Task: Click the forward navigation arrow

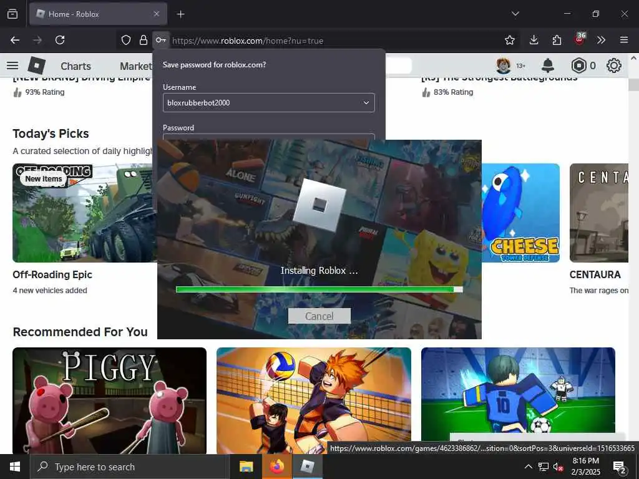Action: point(37,40)
